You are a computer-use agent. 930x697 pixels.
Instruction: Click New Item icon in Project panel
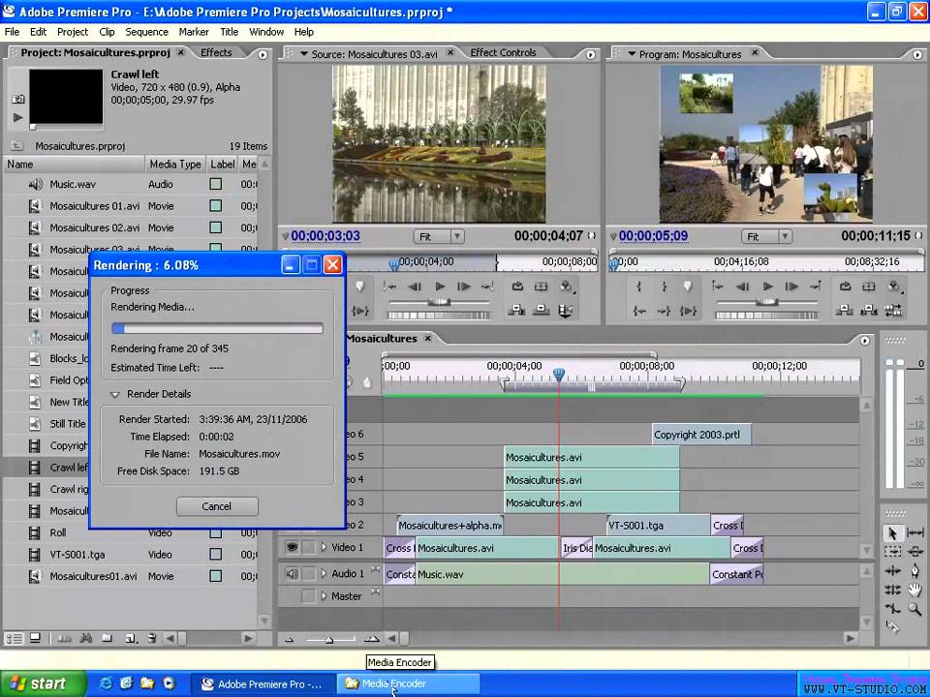[x=131, y=638]
